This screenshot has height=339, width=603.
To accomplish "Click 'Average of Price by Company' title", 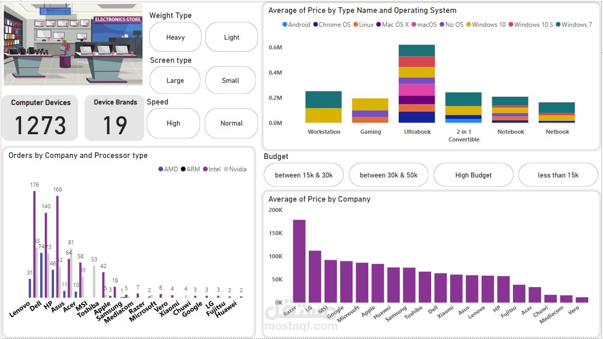I will [x=319, y=199].
